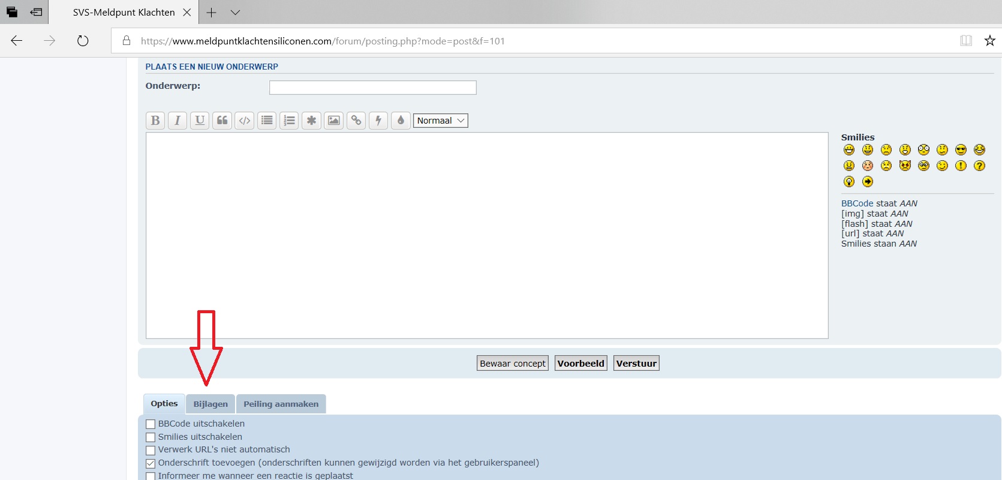Switch to the 'Bijlagen' tab
The height and width of the screenshot is (480, 1002).
(x=210, y=404)
